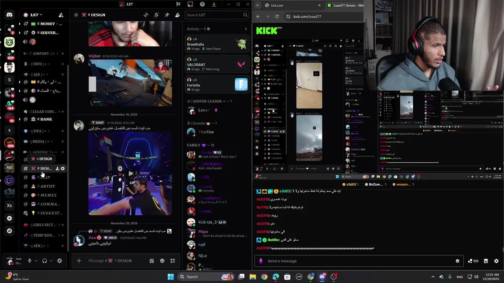The image size is (504, 283).
Task: Switch to Lsaad77 Stream browser tab
Action: coord(345,5)
